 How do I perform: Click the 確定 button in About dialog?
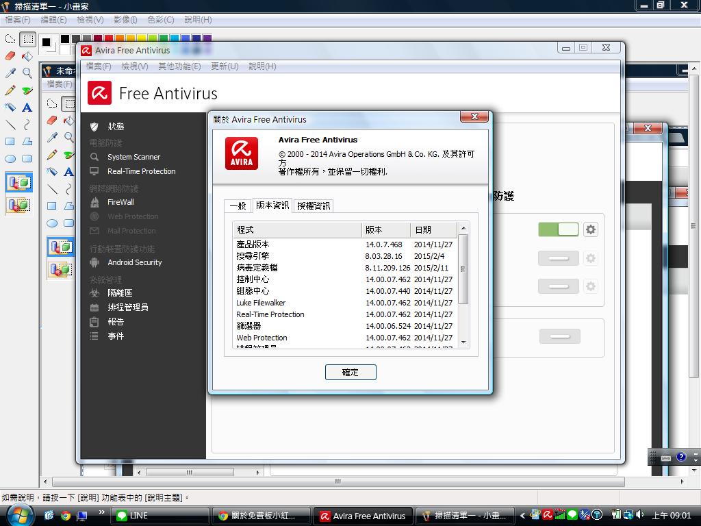point(350,372)
